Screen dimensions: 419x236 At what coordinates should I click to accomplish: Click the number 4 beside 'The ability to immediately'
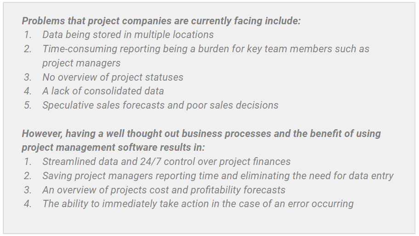(x=28, y=204)
